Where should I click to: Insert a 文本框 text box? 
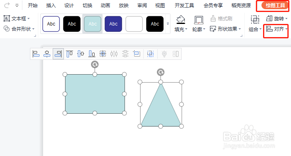coord(15,18)
